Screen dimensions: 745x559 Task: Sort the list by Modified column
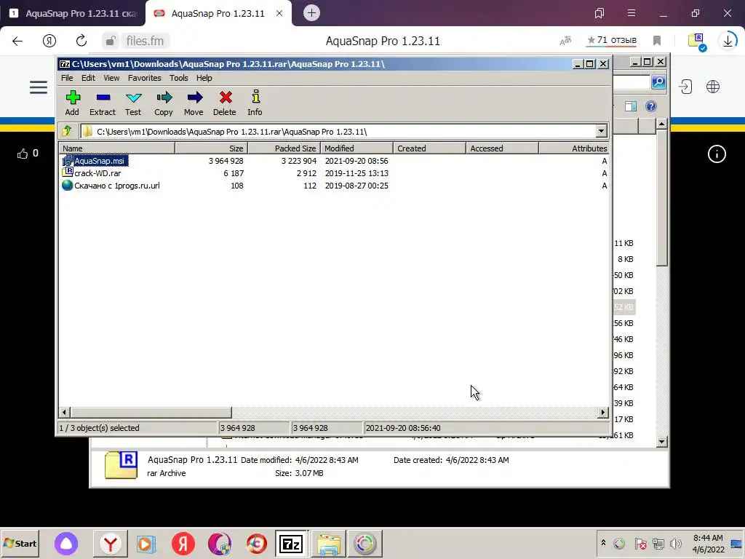[x=356, y=148]
